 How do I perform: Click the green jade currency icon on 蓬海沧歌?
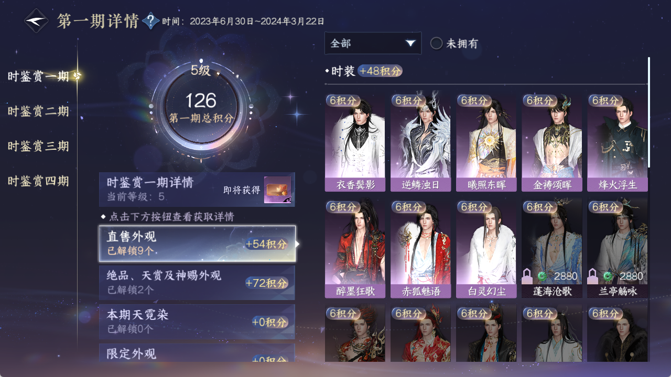click(x=542, y=276)
